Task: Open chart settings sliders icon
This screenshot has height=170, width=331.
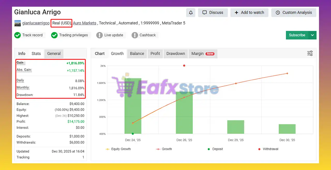Action: pyautogui.click(x=310, y=53)
